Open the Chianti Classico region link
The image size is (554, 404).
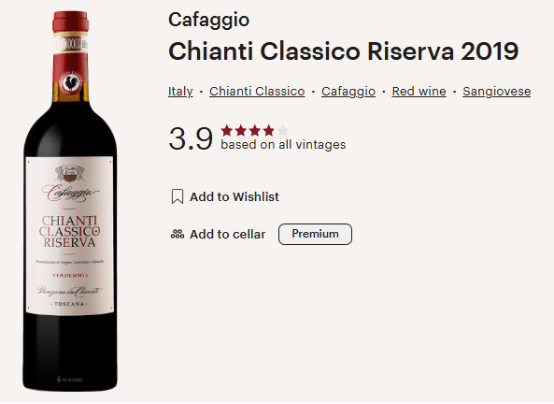[257, 92]
